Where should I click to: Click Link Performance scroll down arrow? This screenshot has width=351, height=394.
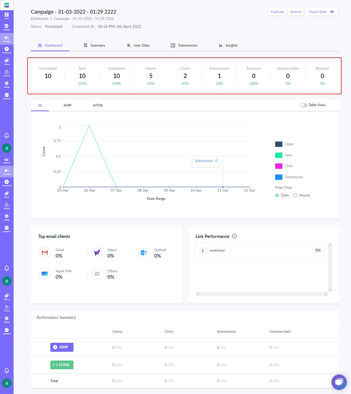330,290
